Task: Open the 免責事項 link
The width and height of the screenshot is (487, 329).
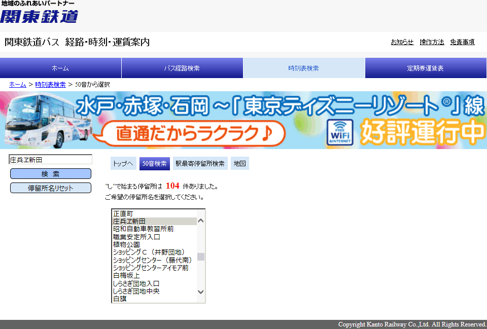Action: point(462,42)
